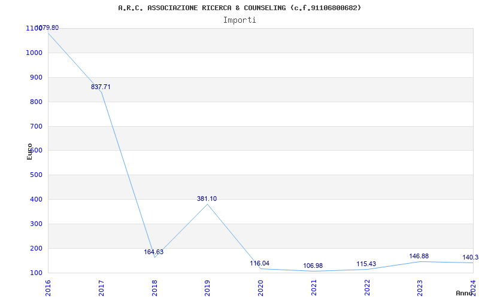Click the Importi subtitle
This screenshot has width=479, height=299.
point(239,20)
